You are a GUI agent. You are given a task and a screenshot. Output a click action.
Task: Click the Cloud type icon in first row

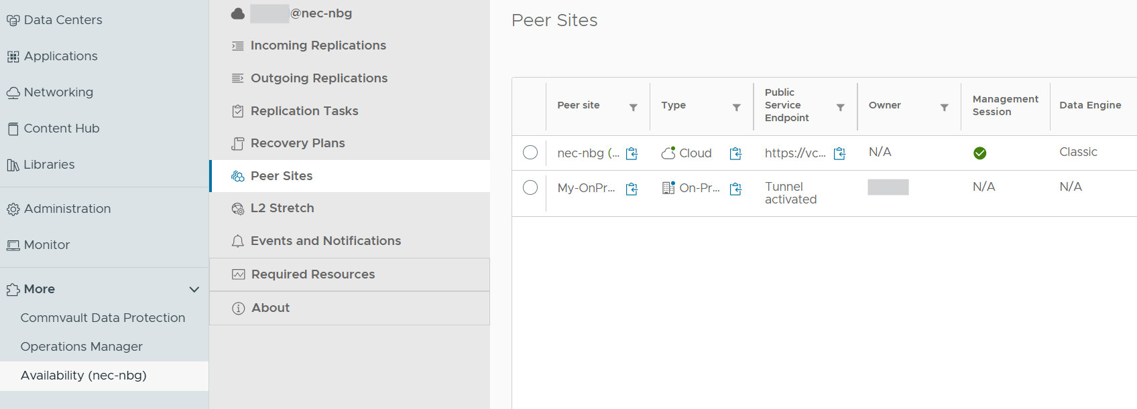[x=668, y=153]
